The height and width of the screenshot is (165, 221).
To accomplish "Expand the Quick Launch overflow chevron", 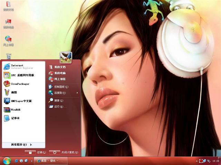I will click(x=32, y=161).
